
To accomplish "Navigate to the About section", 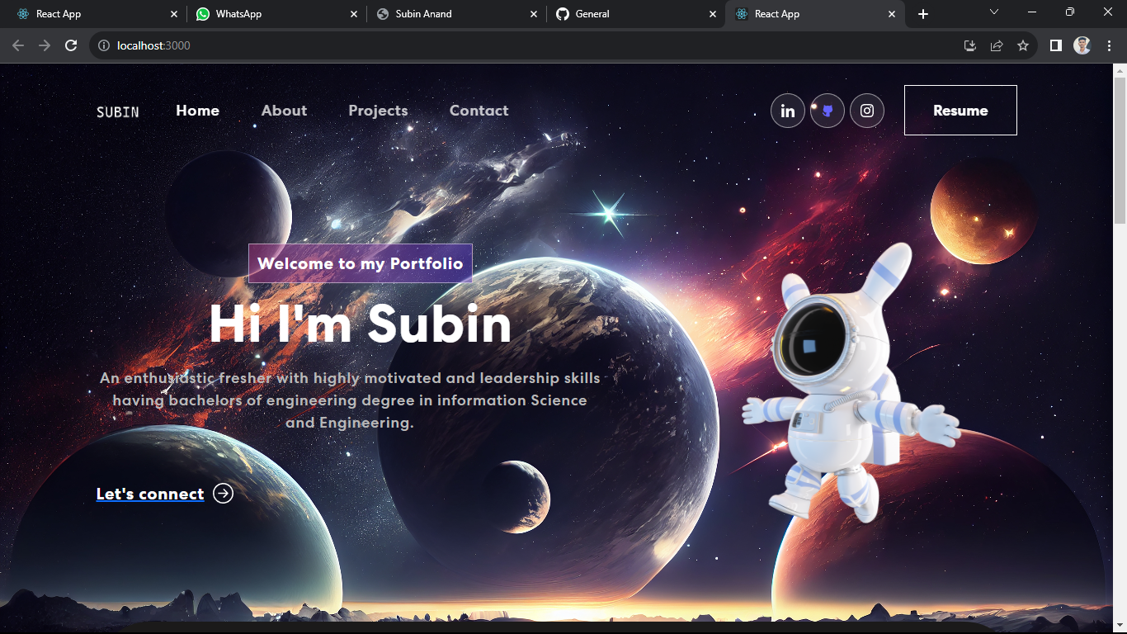I will pyautogui.click(x=284, y=111).
